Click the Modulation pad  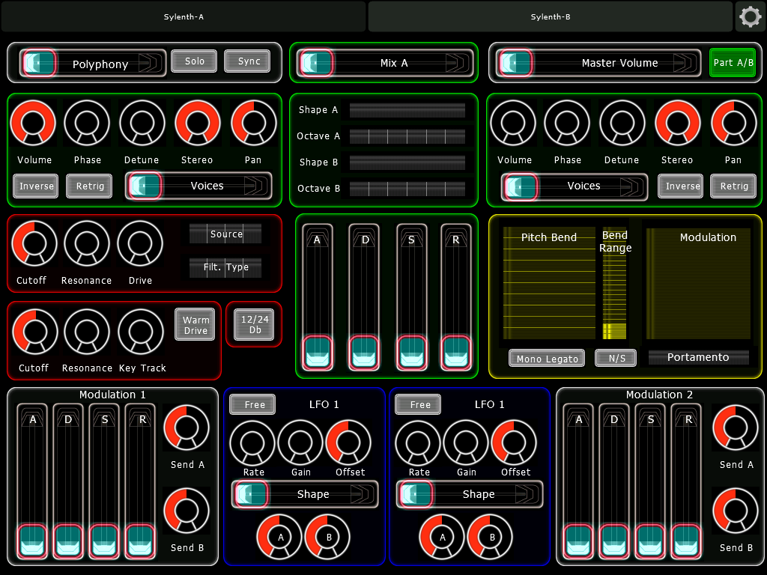click(699, 283)
